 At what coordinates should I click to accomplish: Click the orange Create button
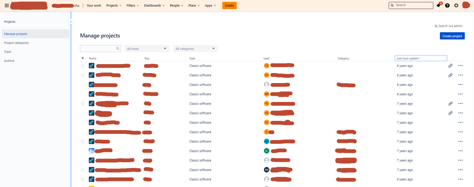tap(230, 5)
